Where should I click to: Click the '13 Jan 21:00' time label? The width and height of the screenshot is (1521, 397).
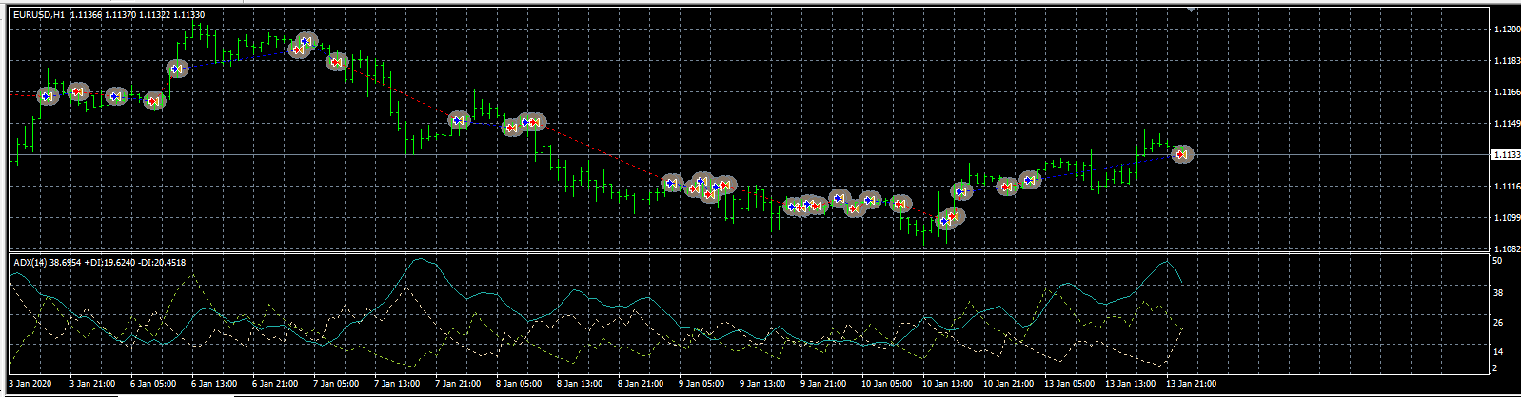click(1191, 384)
